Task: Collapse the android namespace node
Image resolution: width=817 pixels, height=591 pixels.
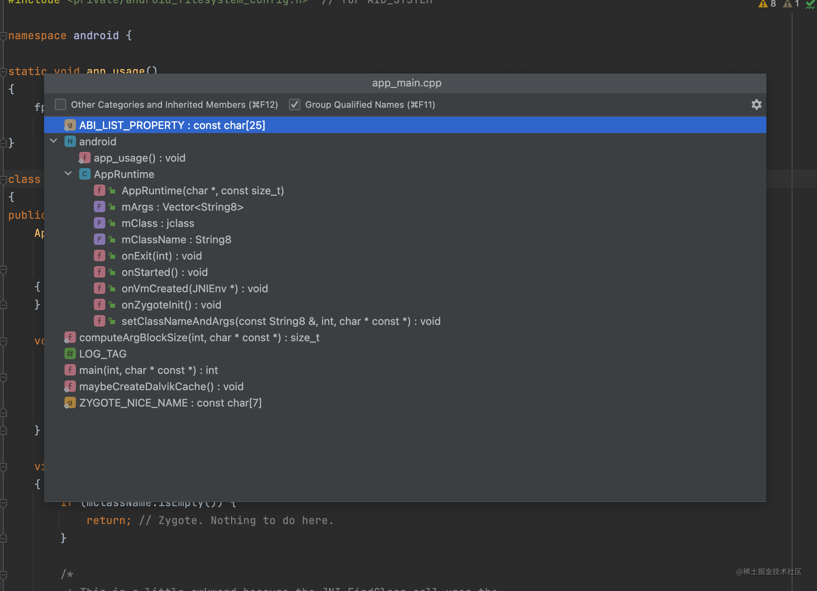Action: click(53, 141)
